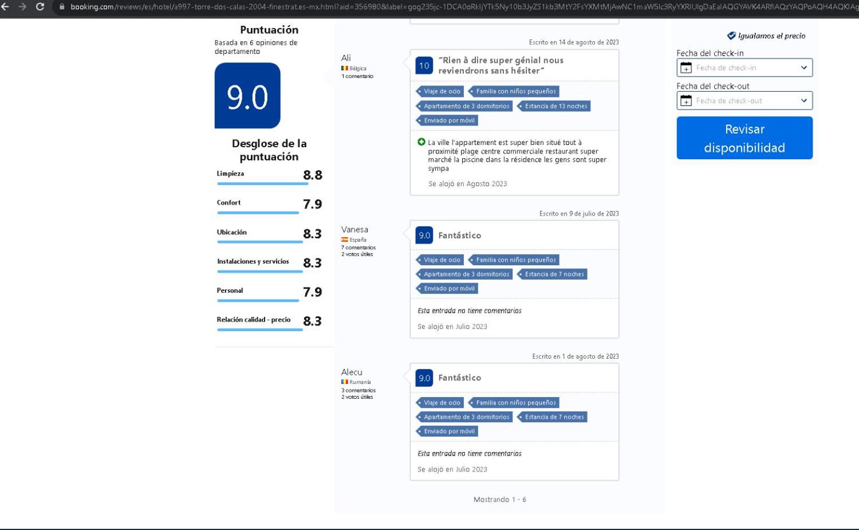Click Ali's 10 rating badge
859x530 pixels.
424,65
